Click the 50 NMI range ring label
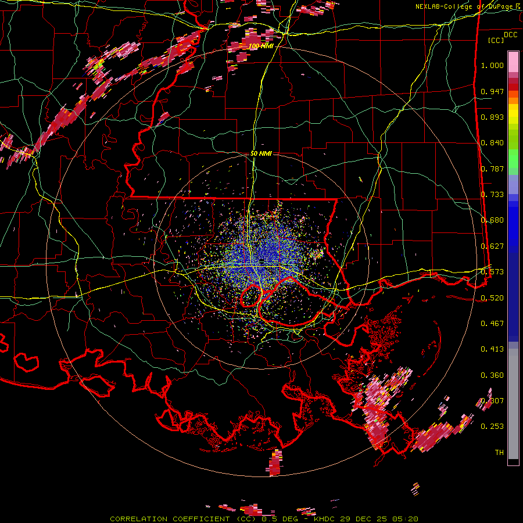523x523 pixels. click(x=261, y=154)
